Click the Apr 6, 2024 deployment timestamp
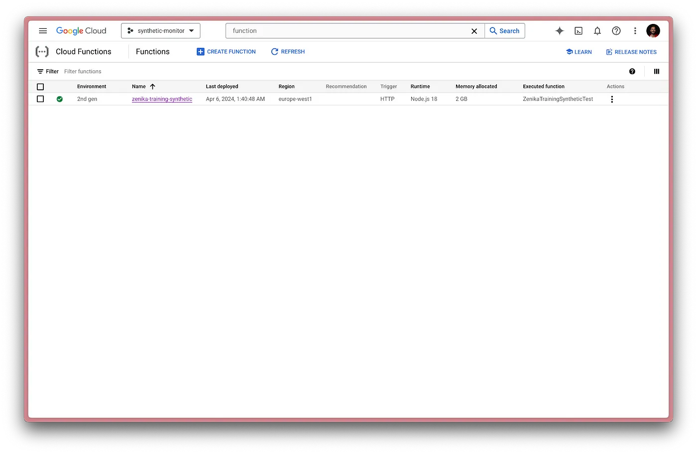Viewport: 697px width, 454px height. 235,99
